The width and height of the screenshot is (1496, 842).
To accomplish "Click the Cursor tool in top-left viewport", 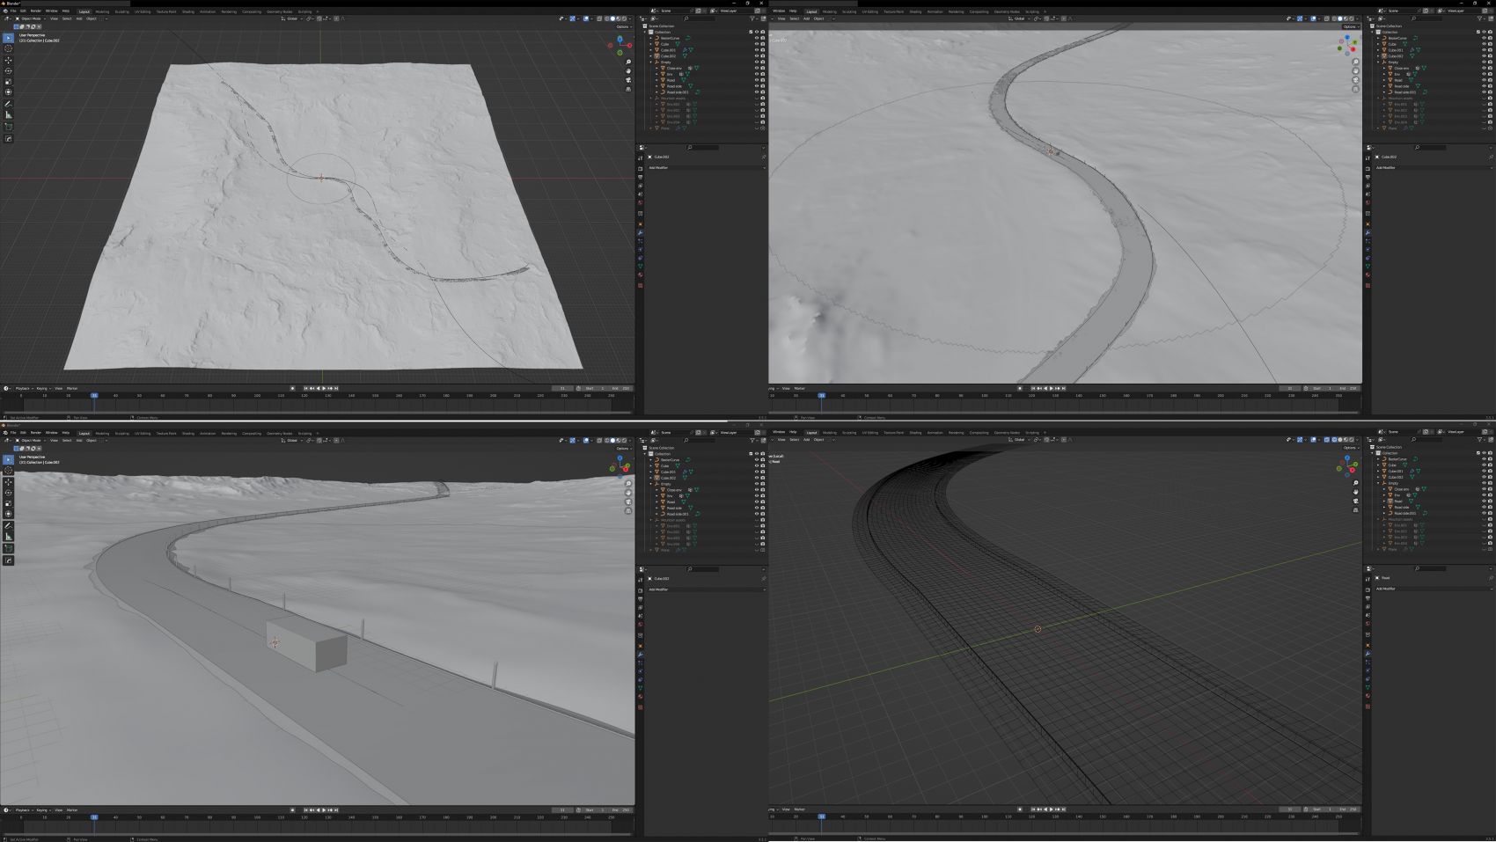I will pos(9,49).
